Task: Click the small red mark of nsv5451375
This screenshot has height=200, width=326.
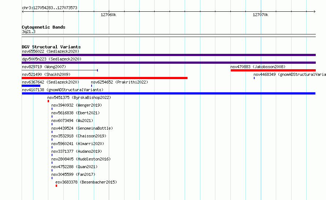Action: coord(48,101)
